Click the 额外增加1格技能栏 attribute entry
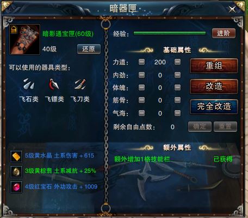Screen dimensions: 248x218 point(142,159)
